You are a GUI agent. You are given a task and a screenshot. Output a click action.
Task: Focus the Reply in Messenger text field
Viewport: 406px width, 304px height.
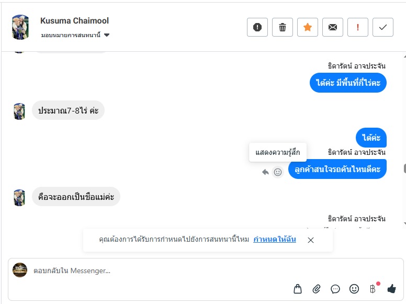click(157, 271)
